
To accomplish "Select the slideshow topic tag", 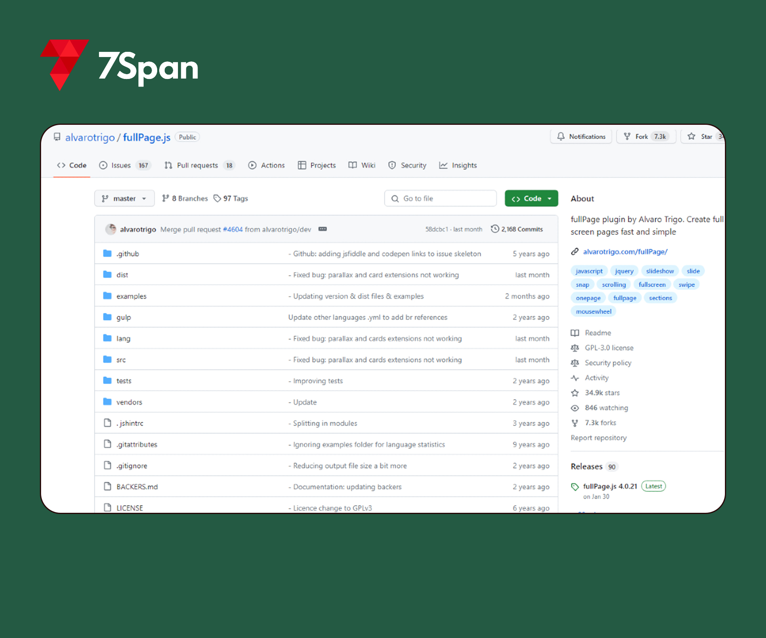I will 660,271.
